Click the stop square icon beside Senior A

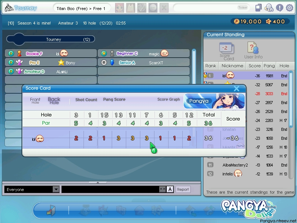point(104,62)
